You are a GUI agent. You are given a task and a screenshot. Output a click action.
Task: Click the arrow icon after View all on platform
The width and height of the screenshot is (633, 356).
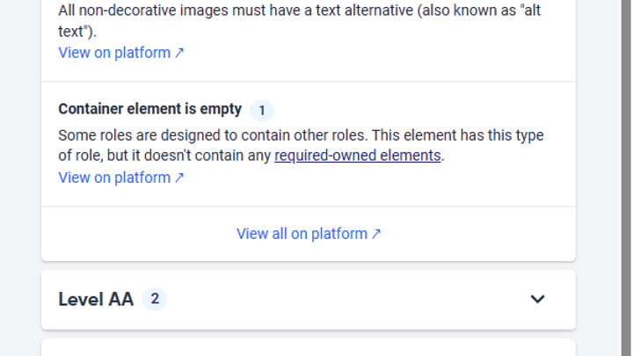(376, 234)
